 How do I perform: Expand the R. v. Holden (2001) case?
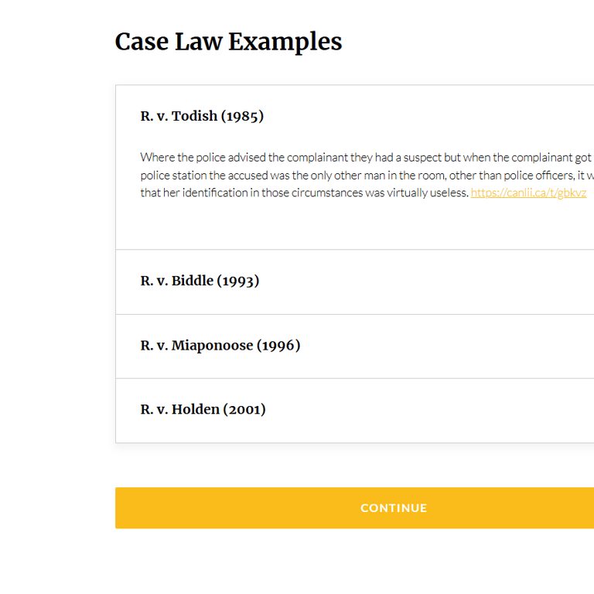pos(203,410)
